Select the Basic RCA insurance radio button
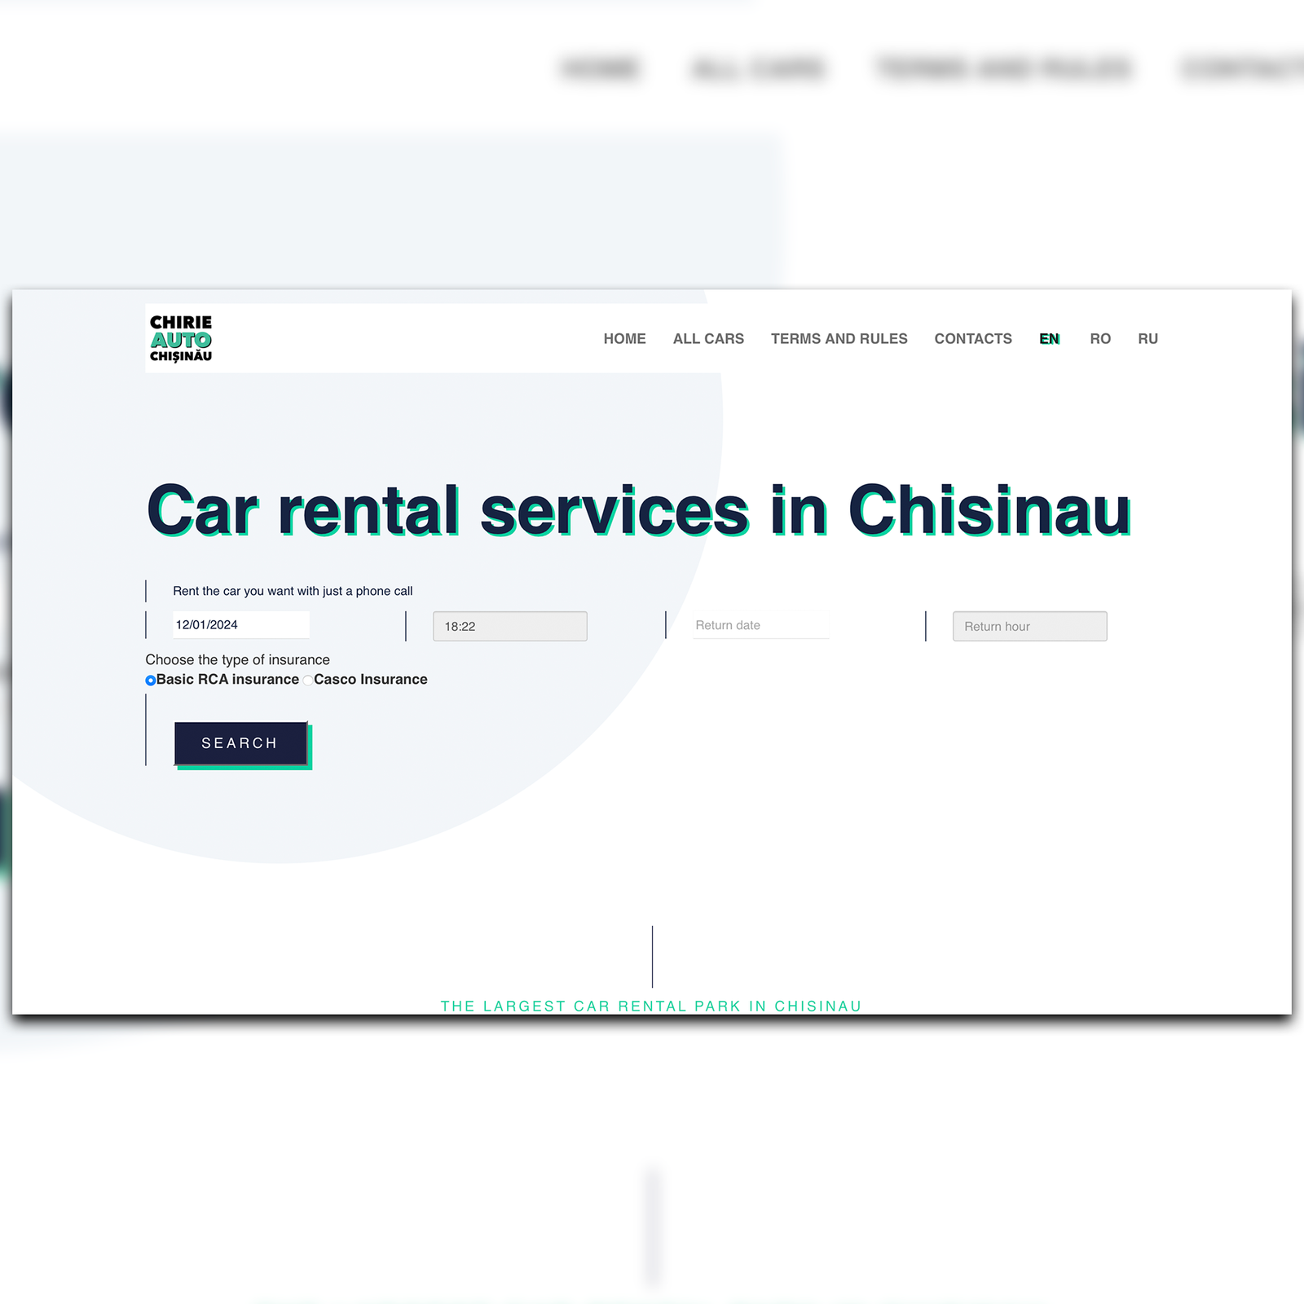 (151, 681)
